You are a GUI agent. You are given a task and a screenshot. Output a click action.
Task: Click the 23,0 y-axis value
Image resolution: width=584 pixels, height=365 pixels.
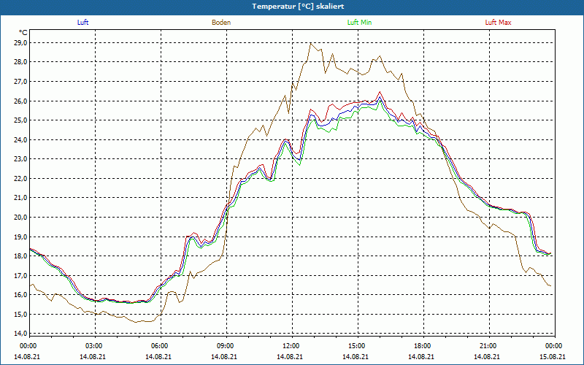pos(21,158)
